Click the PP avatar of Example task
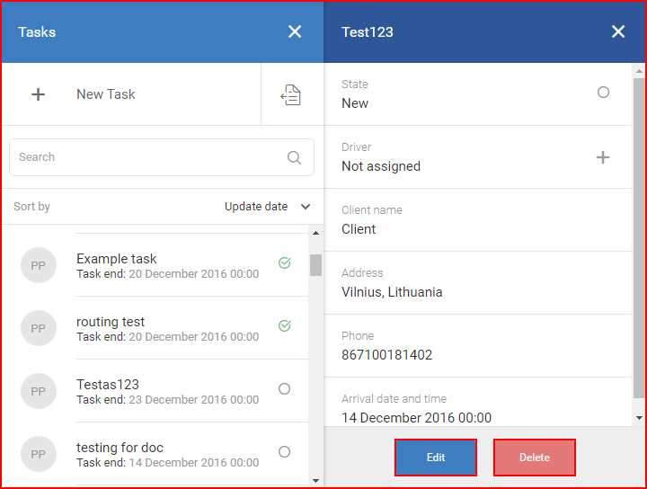Screen dimensions: 647x489 point(39,265)
